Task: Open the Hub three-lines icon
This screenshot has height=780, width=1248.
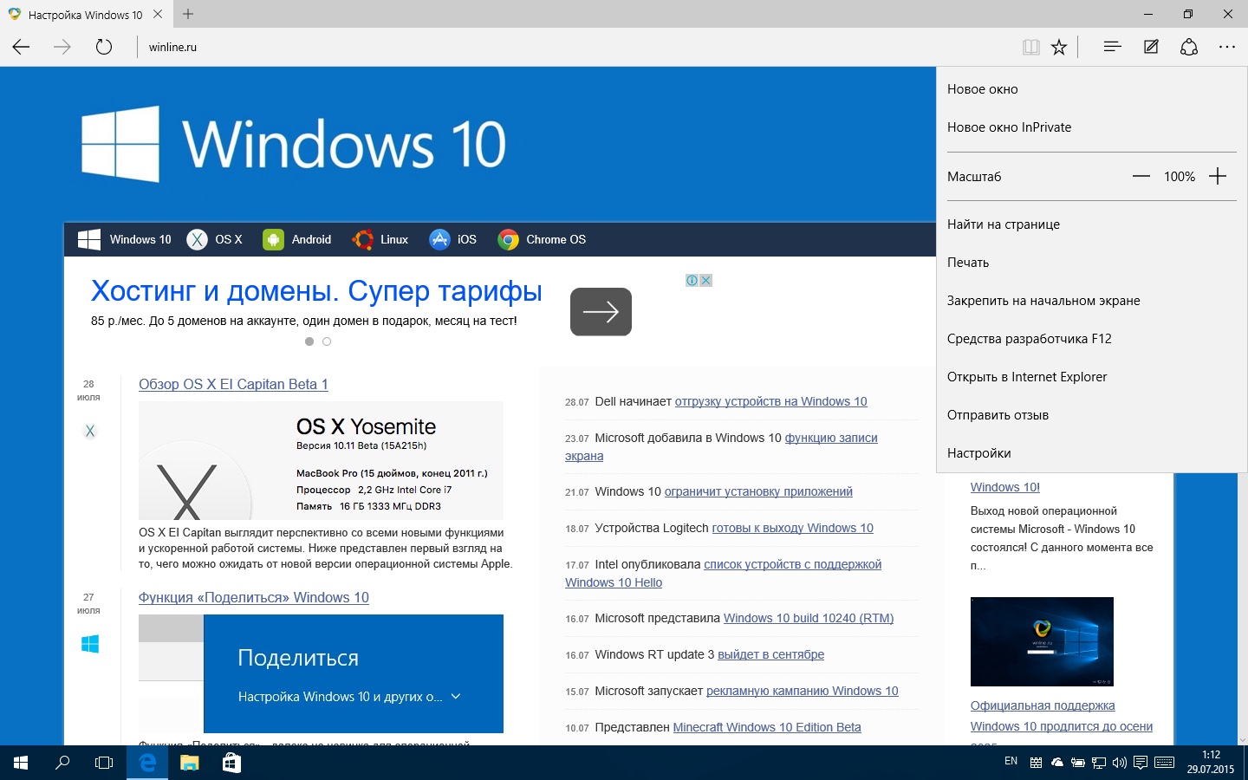Action: [1112, 47]
